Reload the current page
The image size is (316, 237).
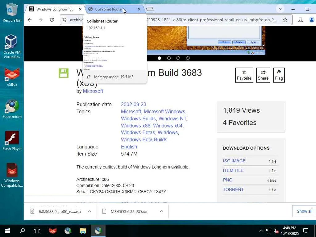[52, 20]
